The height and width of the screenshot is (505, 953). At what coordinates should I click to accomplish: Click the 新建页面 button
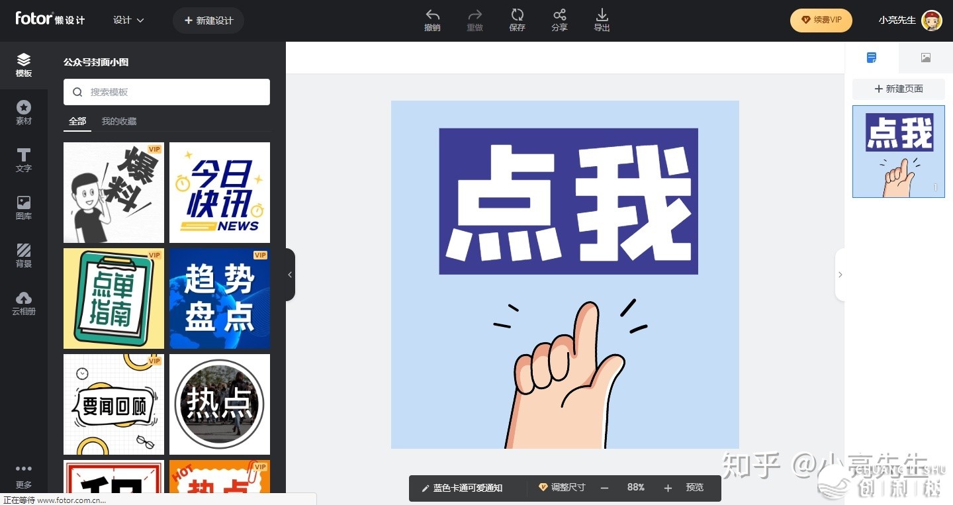click(x=899, y=89)
